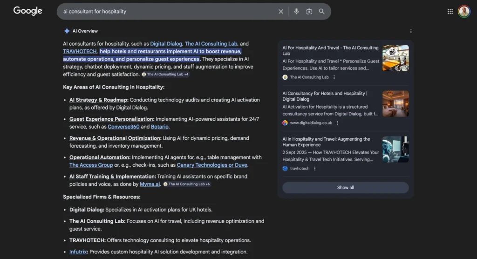Open 'AI Consultancy for Hotels and Hospitality' source title

point(325,96)
